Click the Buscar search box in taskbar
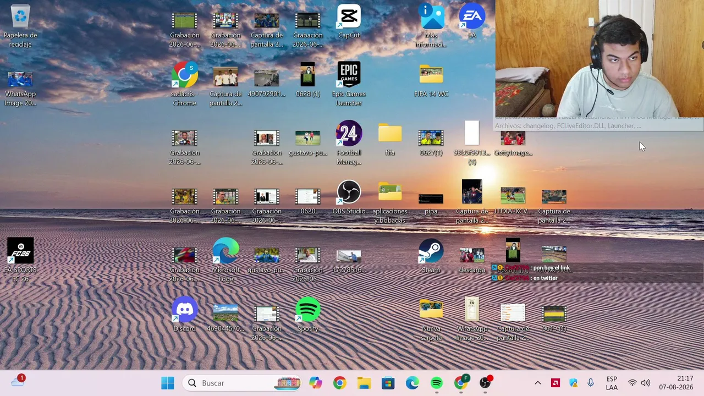 pyautogui.click(x=243, y=383)
